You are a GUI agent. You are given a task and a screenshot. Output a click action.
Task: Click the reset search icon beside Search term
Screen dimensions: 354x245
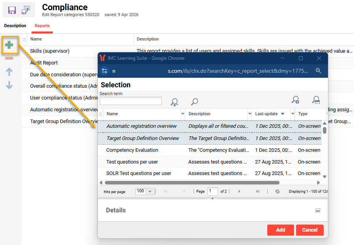pos(174,102)
